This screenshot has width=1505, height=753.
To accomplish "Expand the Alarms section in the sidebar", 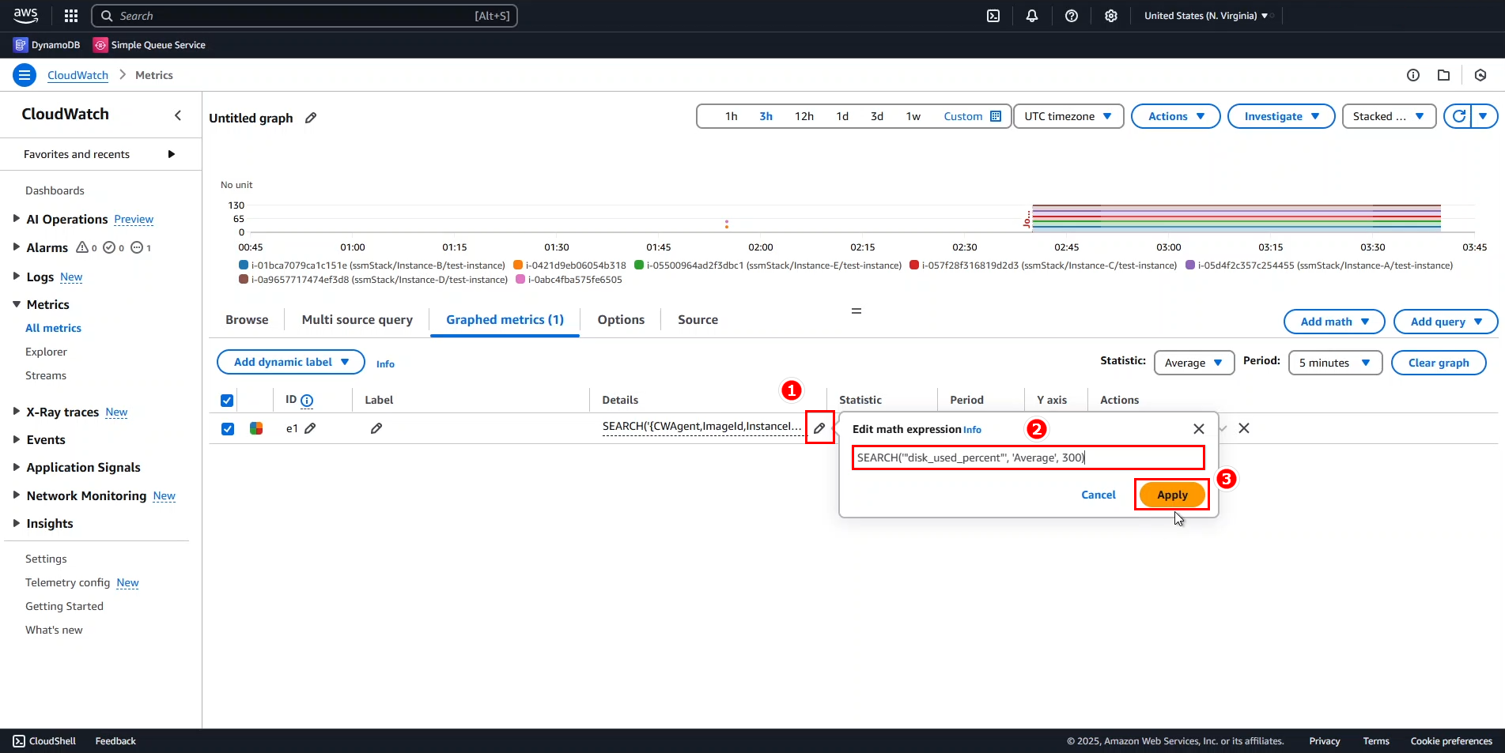I will pyautogui.click(x=17, y=247).
